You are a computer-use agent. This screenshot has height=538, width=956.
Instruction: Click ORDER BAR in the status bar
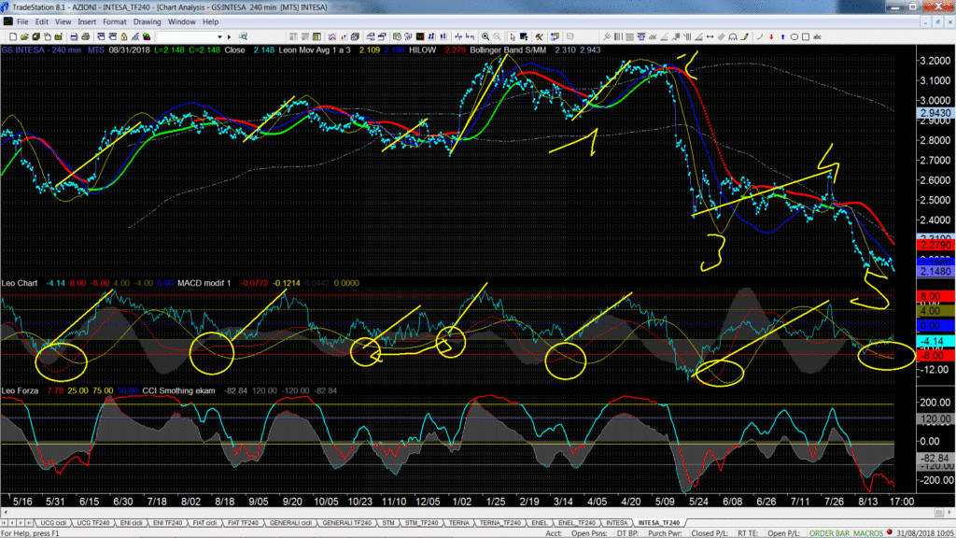[829, 533]
